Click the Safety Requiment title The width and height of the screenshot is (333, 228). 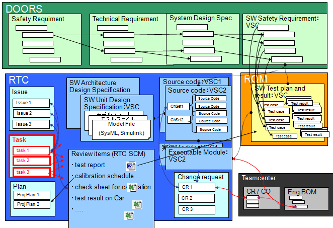tap(38, 19)
